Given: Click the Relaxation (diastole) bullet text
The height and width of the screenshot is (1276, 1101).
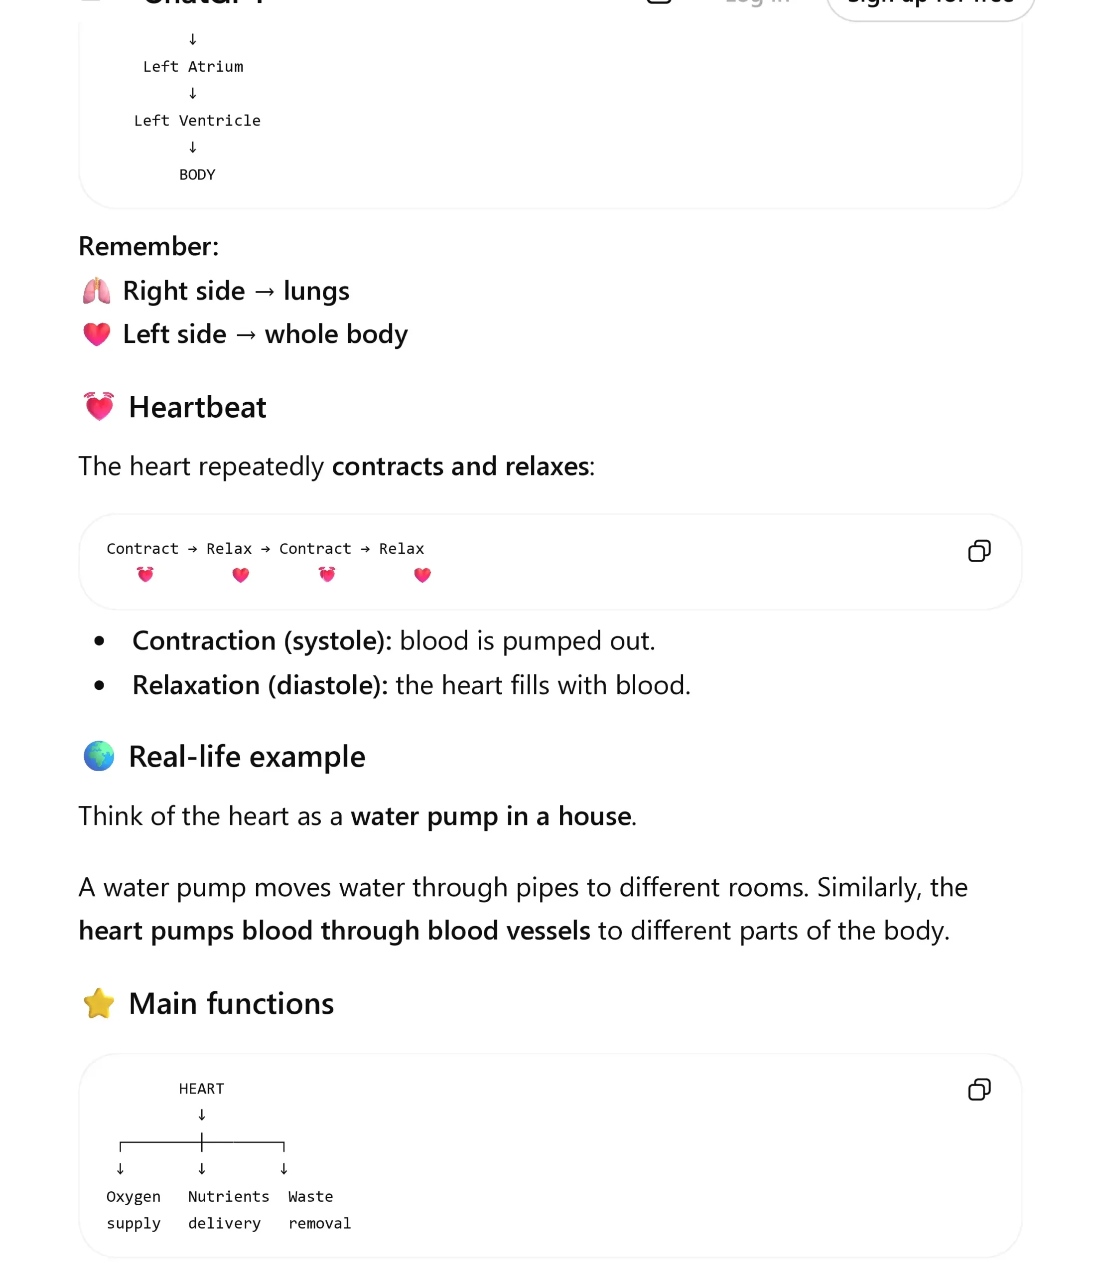Looking at the screenshot, I should [411, 685].
